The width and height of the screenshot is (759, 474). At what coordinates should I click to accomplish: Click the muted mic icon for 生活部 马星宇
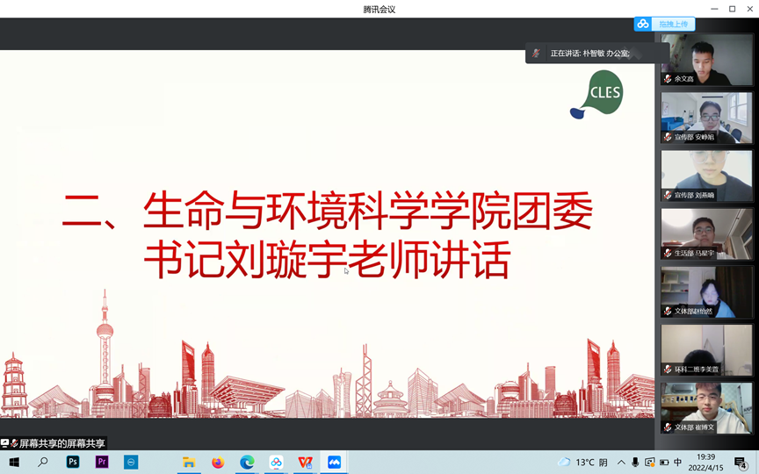click(668, 254)
